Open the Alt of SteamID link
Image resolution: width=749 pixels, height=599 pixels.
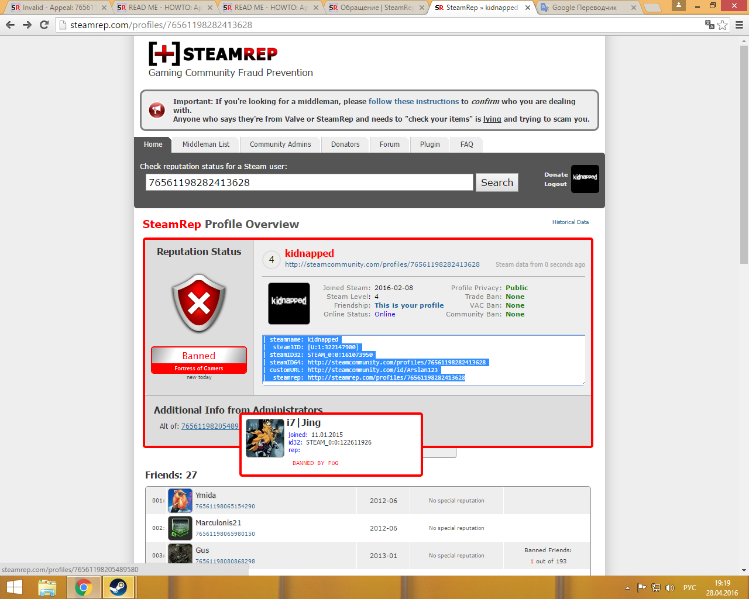(210, 426)
